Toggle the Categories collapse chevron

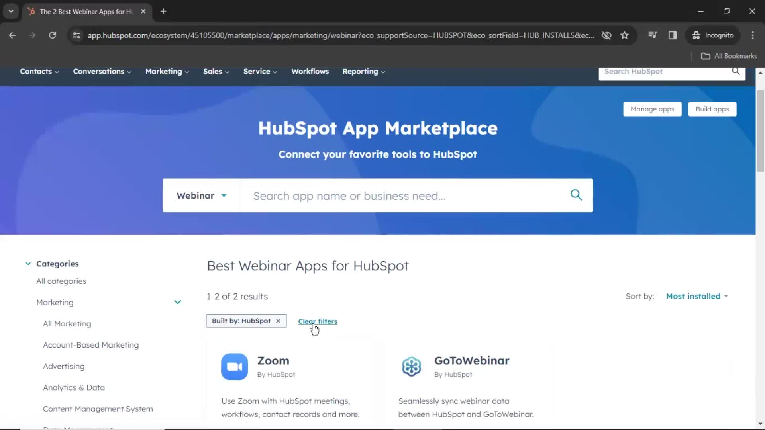[x=28, y=263]
